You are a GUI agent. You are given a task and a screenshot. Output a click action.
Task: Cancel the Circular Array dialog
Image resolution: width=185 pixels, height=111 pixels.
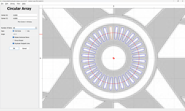pyautogui.click(x=24, y=49)
